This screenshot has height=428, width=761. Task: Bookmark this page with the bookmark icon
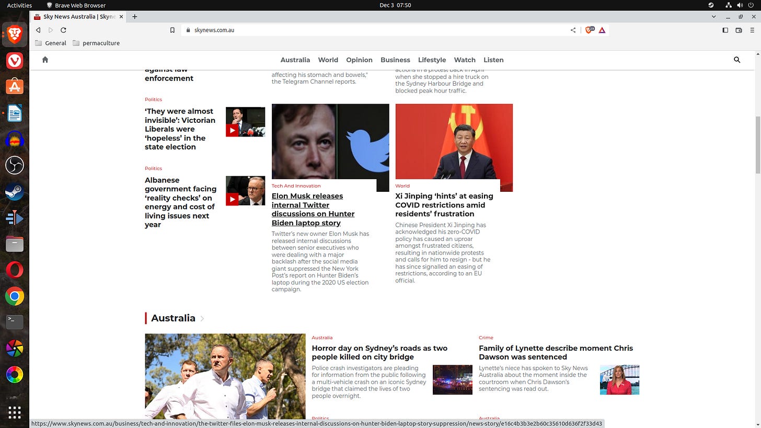pos(172,30)
